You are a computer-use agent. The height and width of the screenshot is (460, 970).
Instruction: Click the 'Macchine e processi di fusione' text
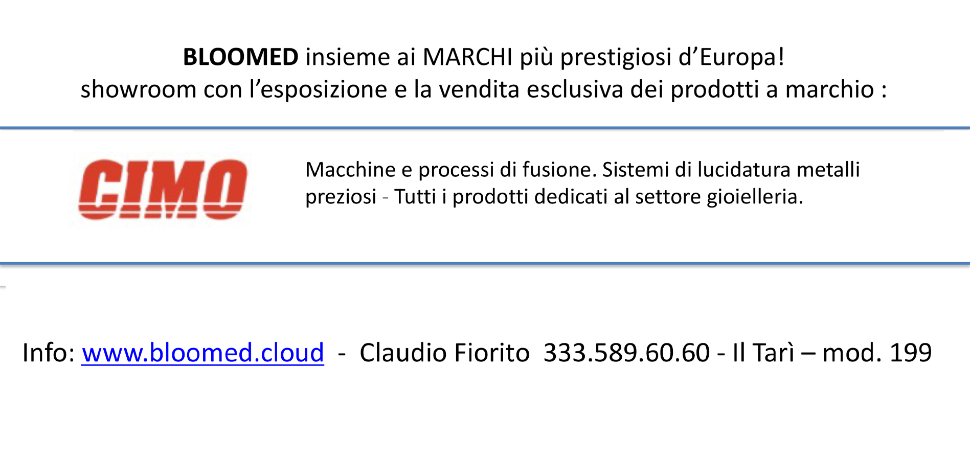coord(451,169)
